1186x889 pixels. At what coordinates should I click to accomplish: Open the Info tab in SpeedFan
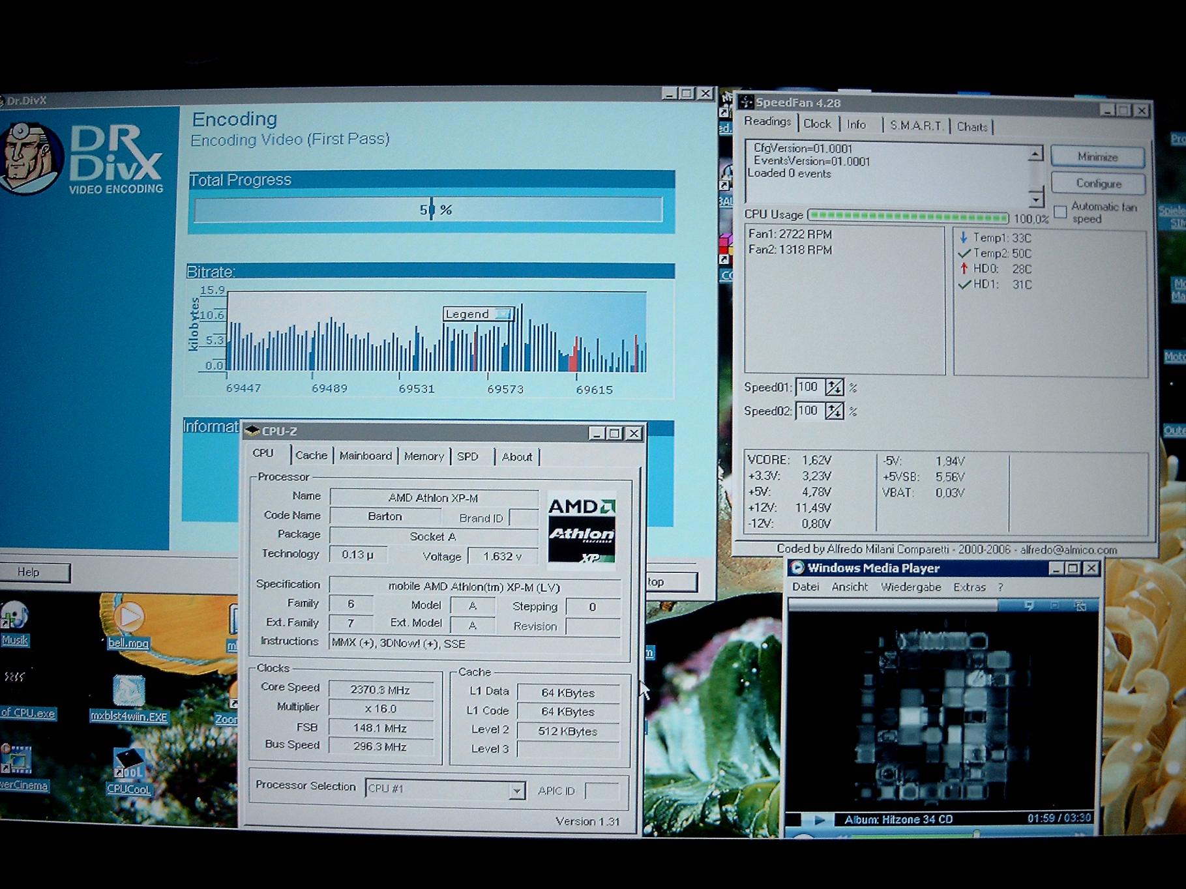click(x=857, y=124)
